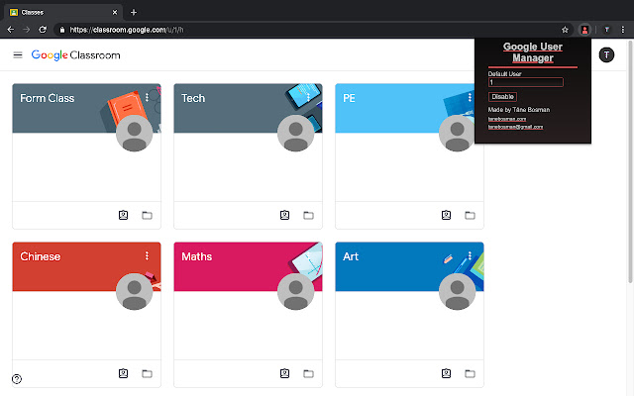
Task: Open Drive folder for Maths class
Action: 308,373
